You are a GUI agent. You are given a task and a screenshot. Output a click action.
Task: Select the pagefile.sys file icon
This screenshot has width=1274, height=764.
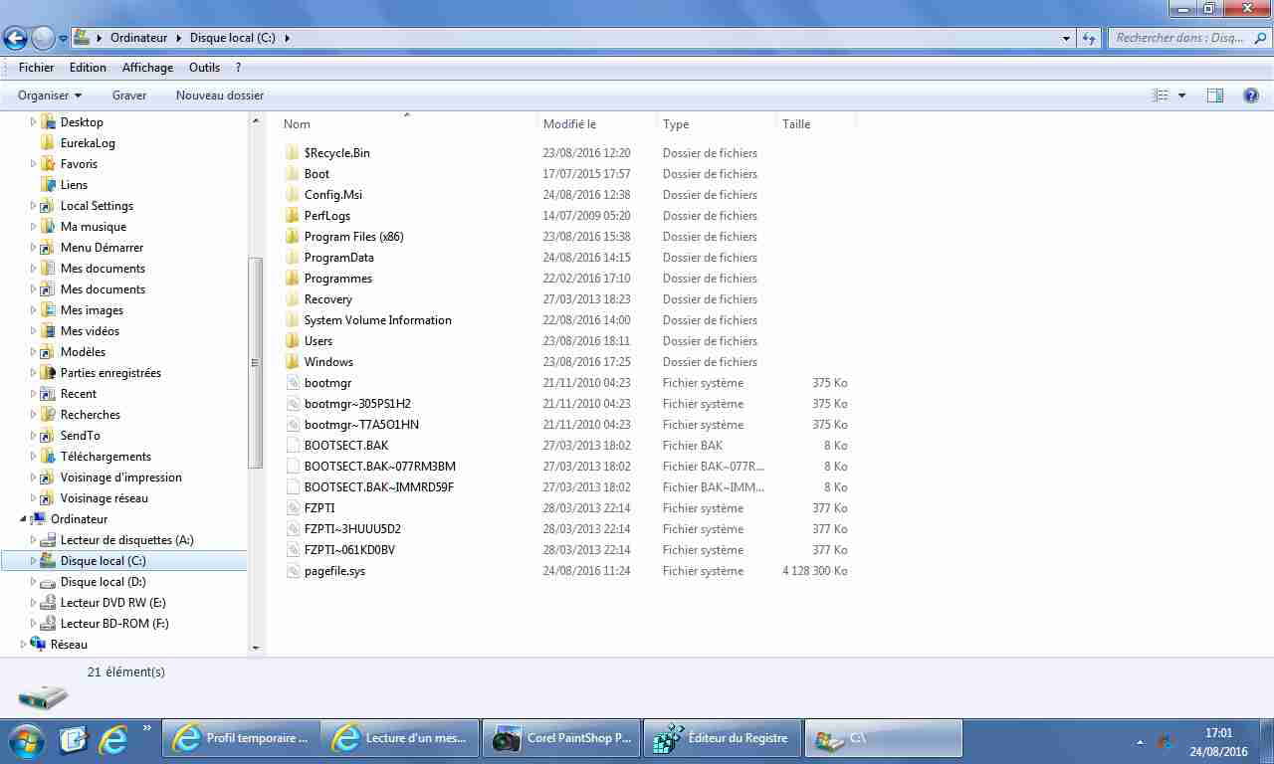pyautogui.click(x=292, y=570)
